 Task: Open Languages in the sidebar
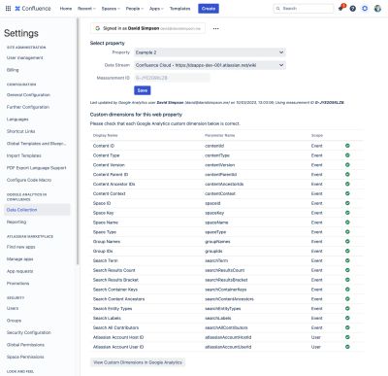[x=17, y=120]
